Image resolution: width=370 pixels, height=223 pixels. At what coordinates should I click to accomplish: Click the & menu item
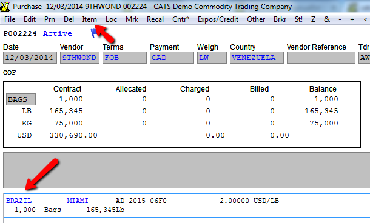point(327,19)
